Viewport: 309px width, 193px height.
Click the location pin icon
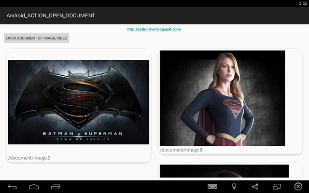tap(234, 186)
